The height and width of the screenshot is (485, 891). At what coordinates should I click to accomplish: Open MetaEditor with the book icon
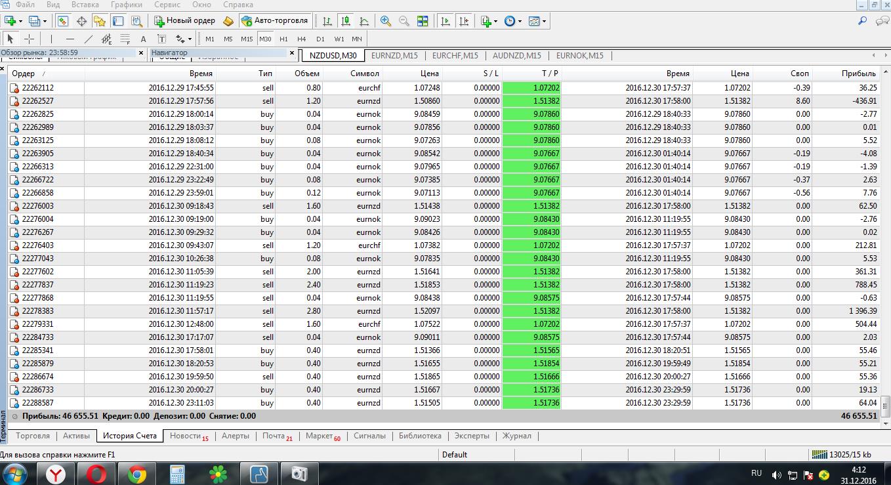coord(228,21)
